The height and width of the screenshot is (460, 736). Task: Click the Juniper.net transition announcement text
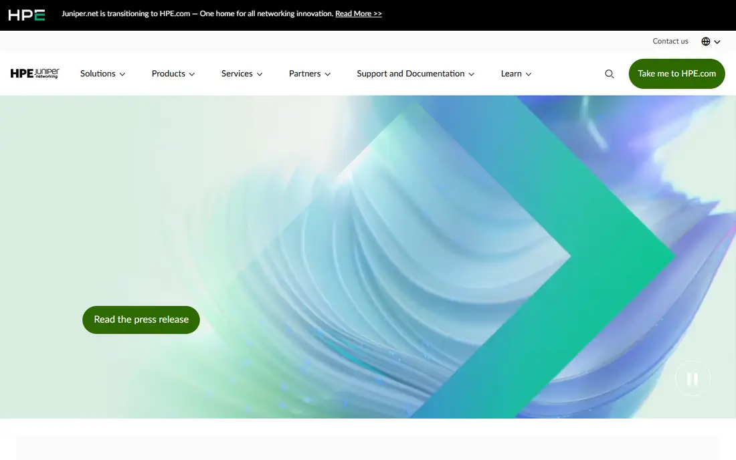click(x=197, y=13)
